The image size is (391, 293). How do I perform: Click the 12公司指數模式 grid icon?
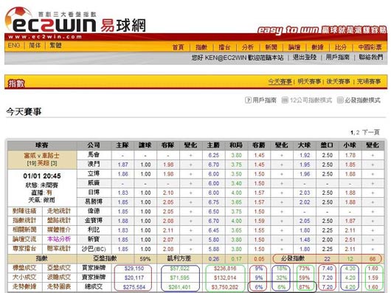coord(285,100)
